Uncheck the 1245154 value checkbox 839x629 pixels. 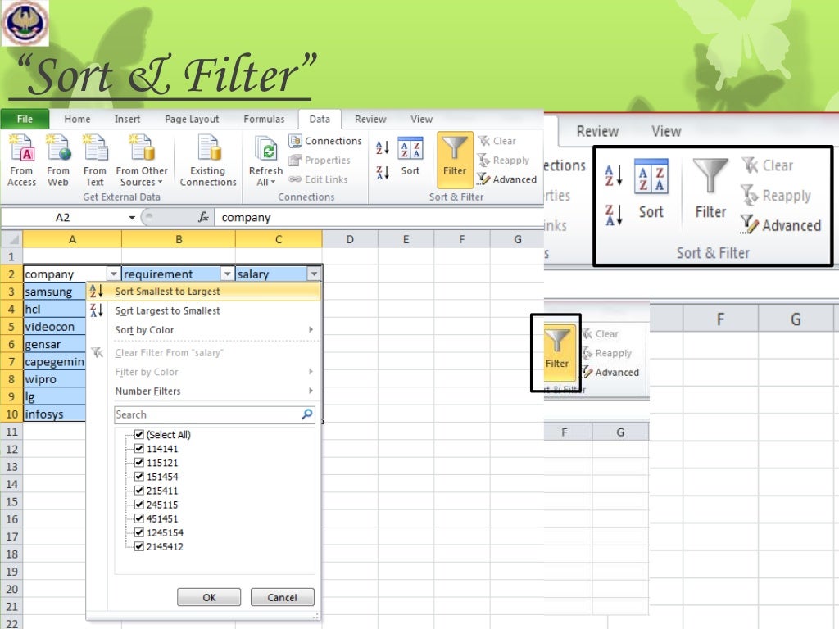(x=139, y=532)
